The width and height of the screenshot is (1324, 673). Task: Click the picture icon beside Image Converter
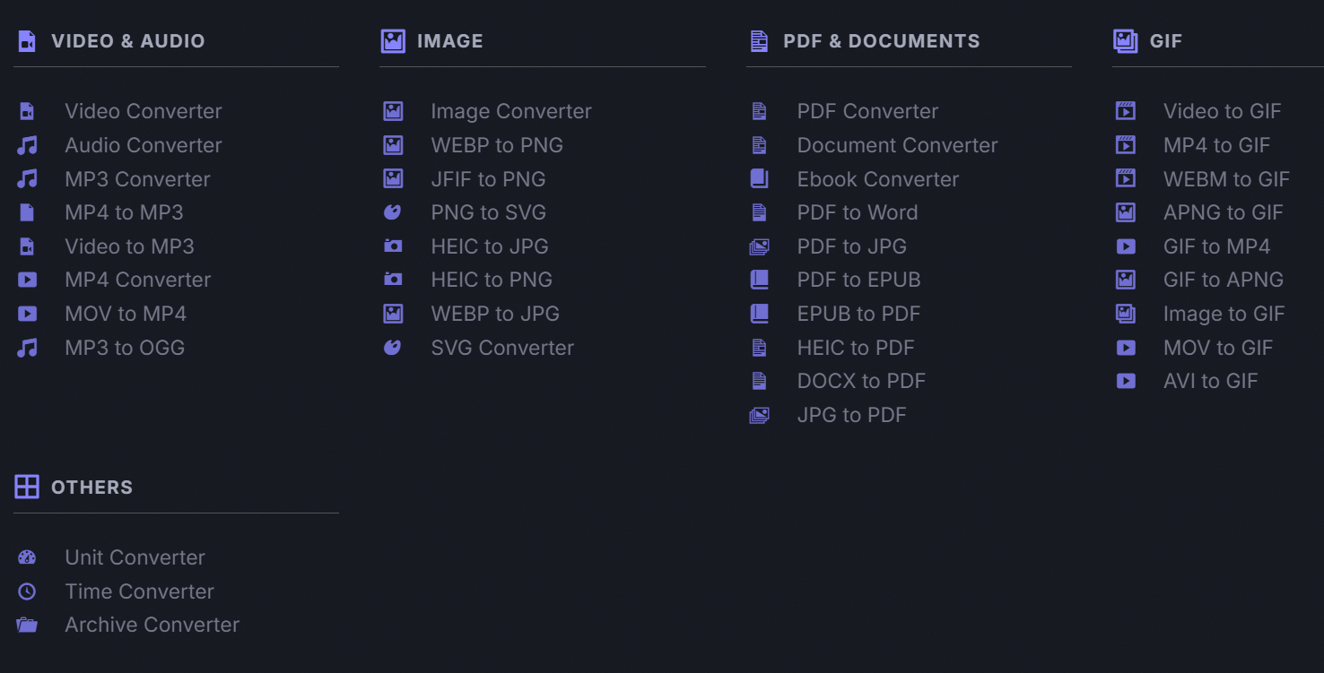pos(393,111)
